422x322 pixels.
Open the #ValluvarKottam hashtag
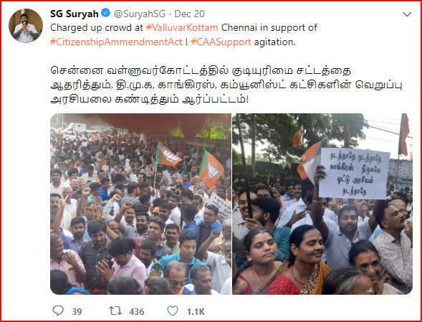point(182,28)
